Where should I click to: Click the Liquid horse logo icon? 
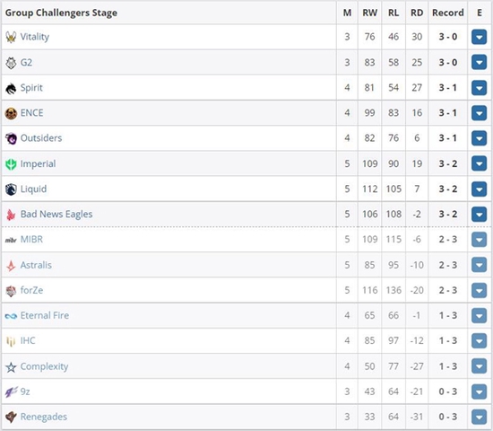tap(11, 189)
